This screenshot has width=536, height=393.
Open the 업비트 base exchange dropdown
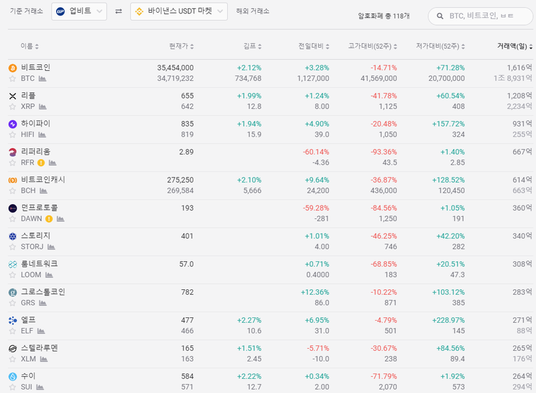(79, 11)
